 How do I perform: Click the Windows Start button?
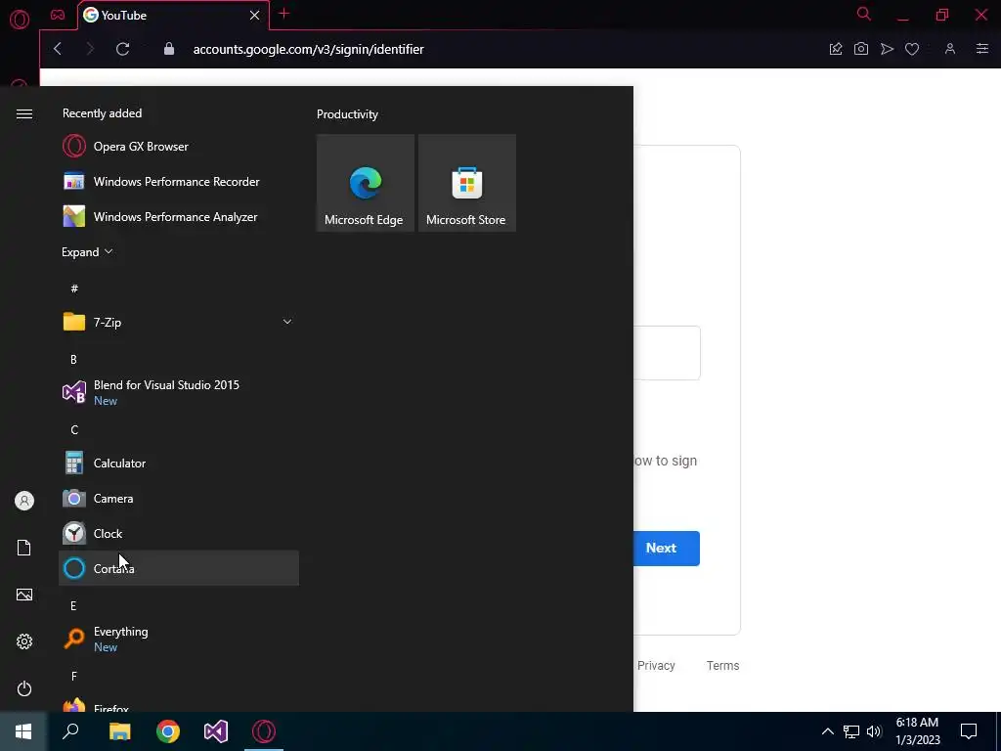click(x=23, y=731)
